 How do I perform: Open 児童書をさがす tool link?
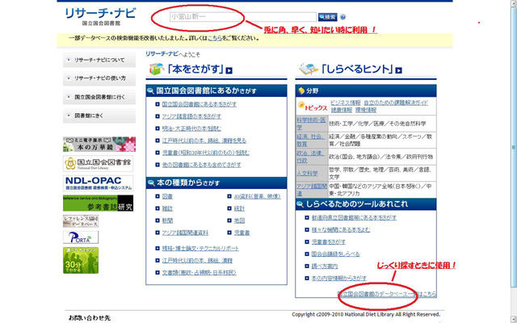(329, 242)
